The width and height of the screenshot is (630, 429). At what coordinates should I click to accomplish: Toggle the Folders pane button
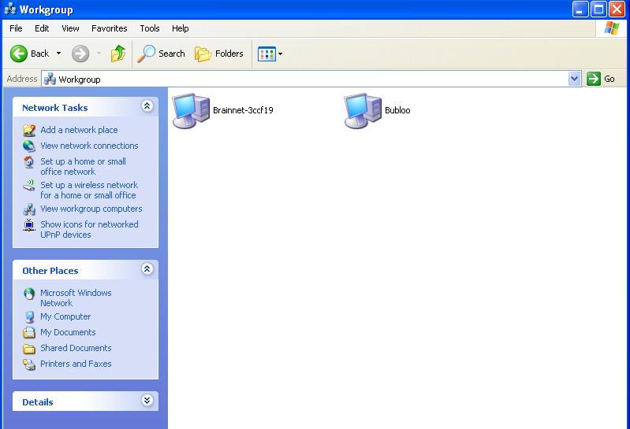click(219, 54)
